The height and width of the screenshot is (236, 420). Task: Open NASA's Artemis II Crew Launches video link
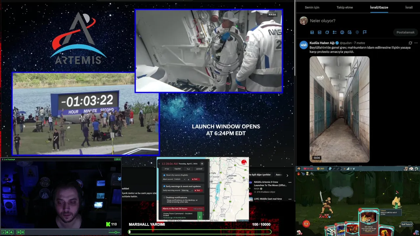coord(270,184)
